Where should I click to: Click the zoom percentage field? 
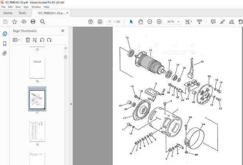(x=171, y=22)
